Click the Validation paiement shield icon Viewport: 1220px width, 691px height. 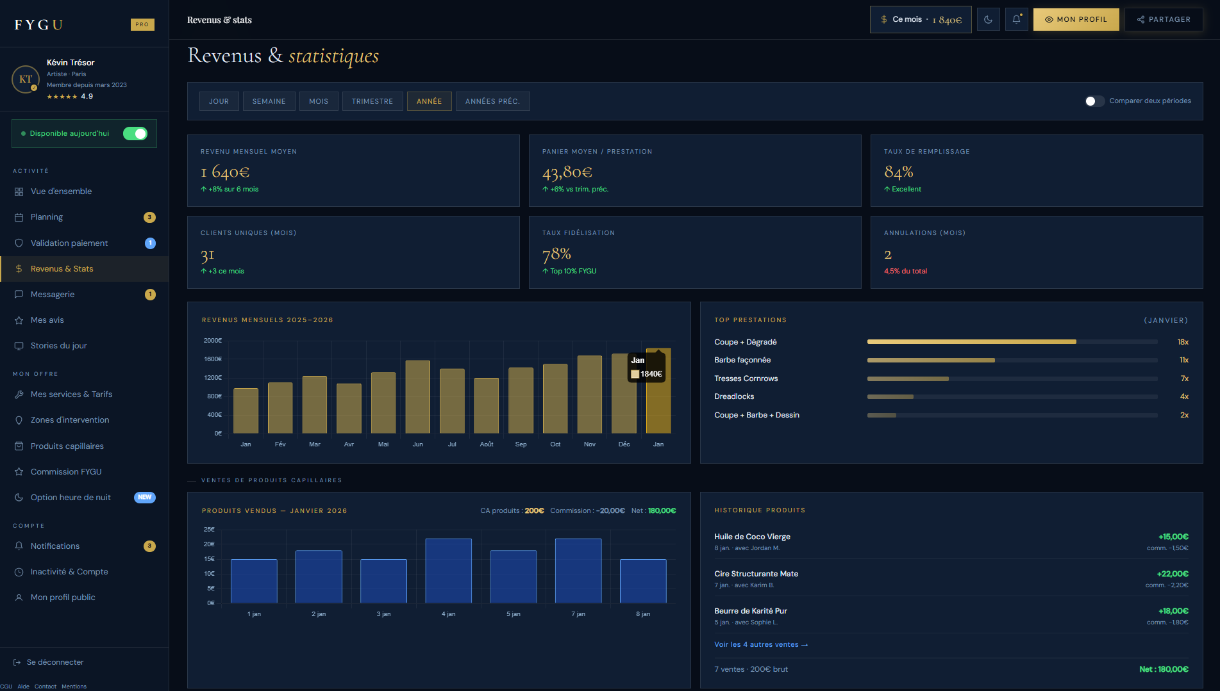point(19,243)
